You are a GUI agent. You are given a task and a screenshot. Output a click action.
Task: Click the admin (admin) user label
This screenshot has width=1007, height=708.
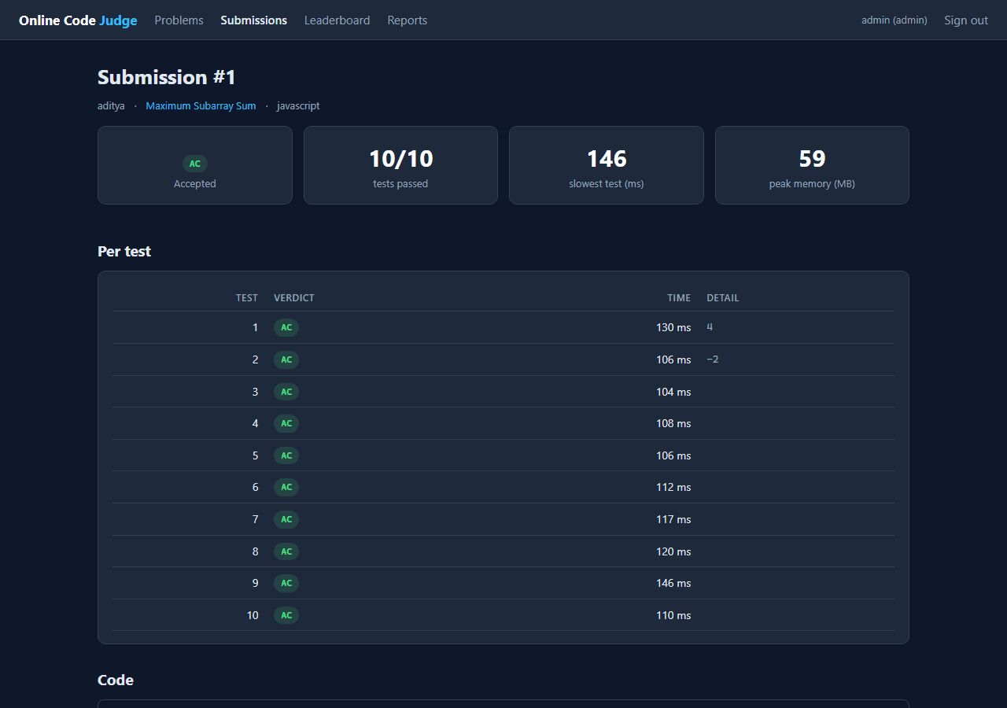click(x=894, y=20)
